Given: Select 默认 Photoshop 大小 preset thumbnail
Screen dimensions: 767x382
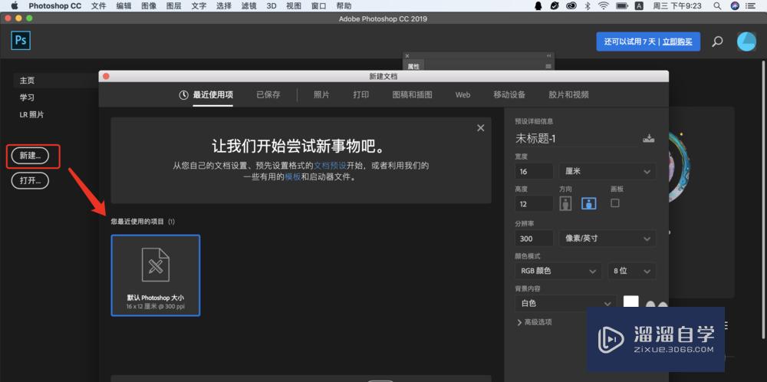Looking at the screenshot, I should [x=156, y=275].
